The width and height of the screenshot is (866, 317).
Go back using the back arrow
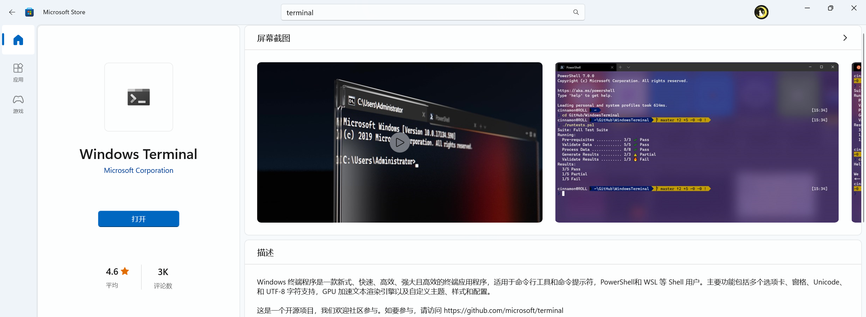click(12, 12)
